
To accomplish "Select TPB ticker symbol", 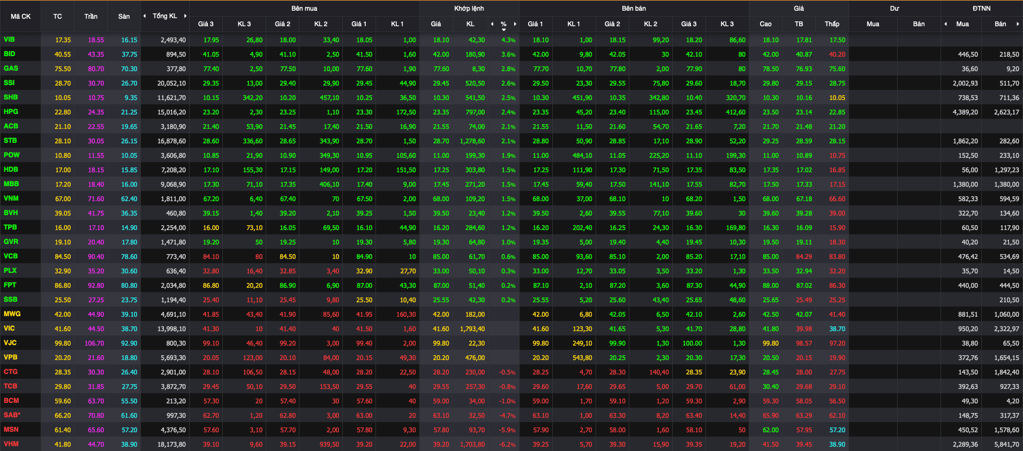I will pyautogui.click(x=10, y=227).
